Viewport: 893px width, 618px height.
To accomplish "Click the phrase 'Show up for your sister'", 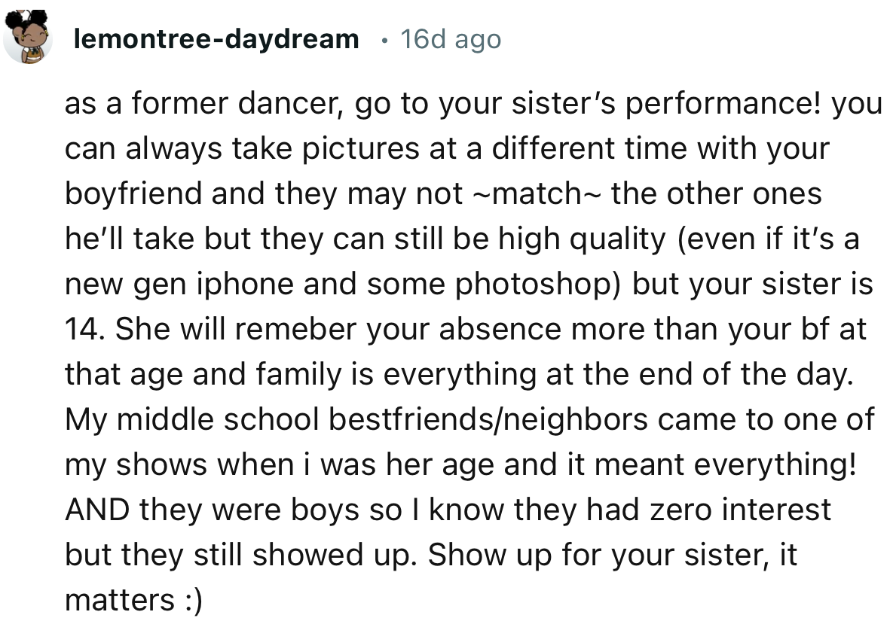I will (595, 555).
